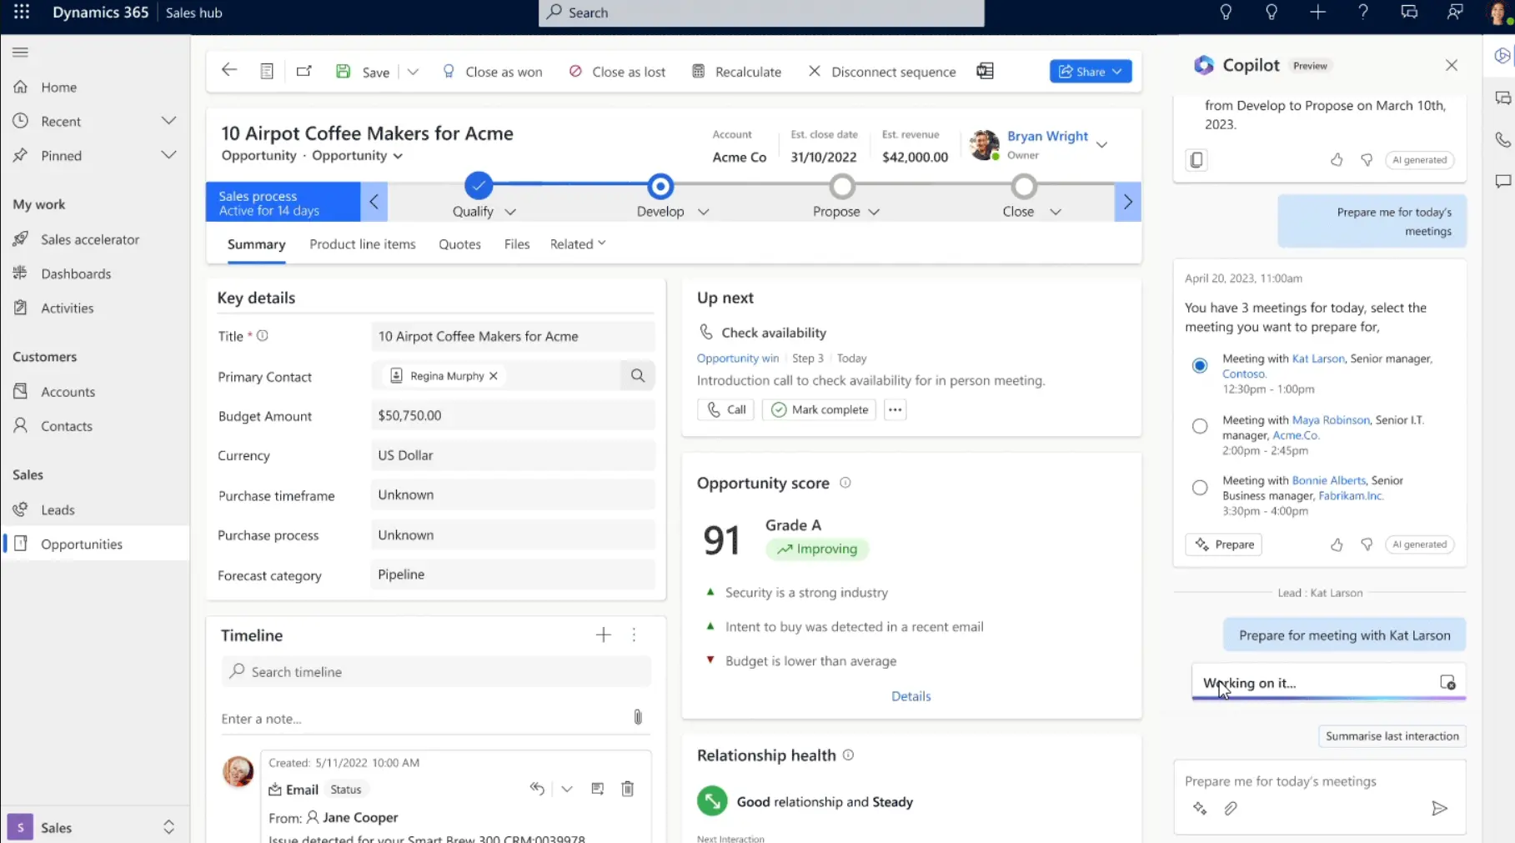Open the Excel templates icon
Screen dimensions: 1515x843
[985, 71]
